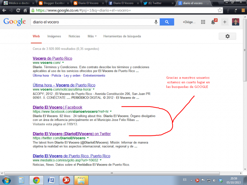Screen dimensions: 247x185
Task: View Google+ notifications bell
Action: pyautogui.click(x=213, y=22)
